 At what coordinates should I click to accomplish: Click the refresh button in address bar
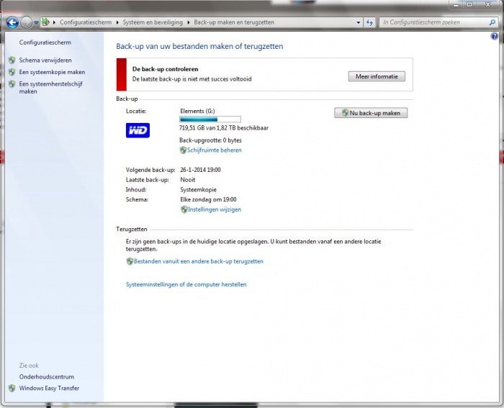click(369, 22)
